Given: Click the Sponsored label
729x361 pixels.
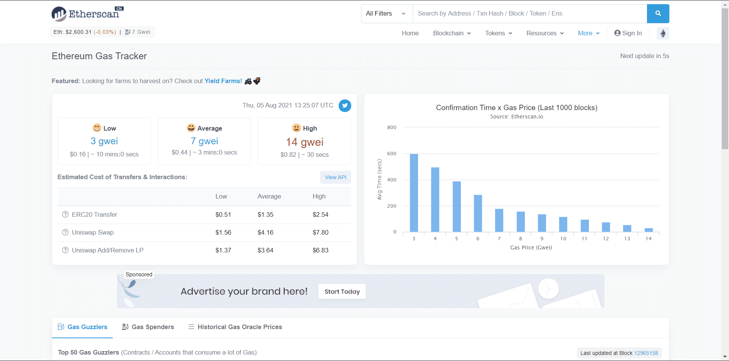Looking at the screenshot, I should pyautogui.click(x=139, y=274).
